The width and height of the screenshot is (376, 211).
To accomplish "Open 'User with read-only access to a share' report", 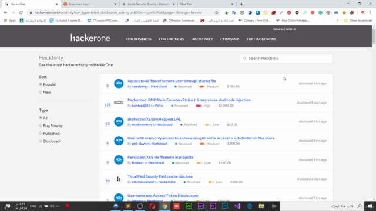I will coord(201,138).
